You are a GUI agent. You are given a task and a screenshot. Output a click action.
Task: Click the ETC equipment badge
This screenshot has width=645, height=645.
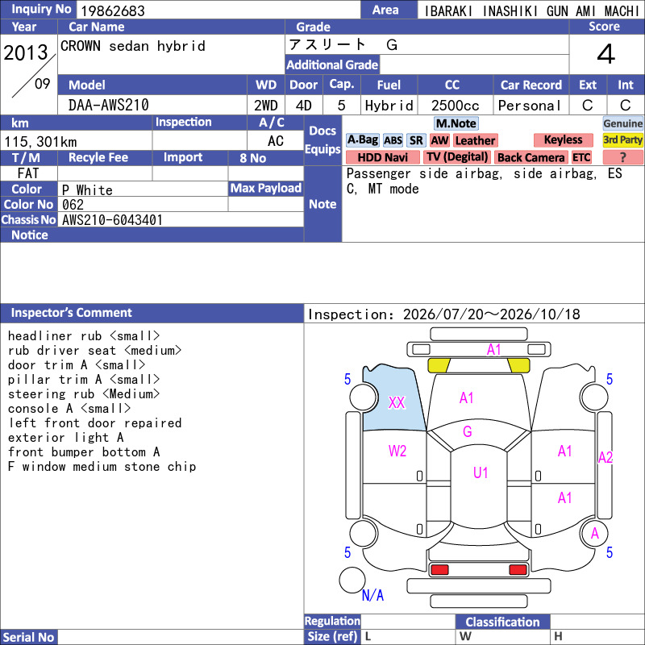(x=581, y=157)
